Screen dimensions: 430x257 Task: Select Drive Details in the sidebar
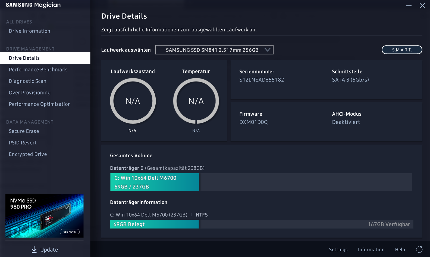[45, 58]
